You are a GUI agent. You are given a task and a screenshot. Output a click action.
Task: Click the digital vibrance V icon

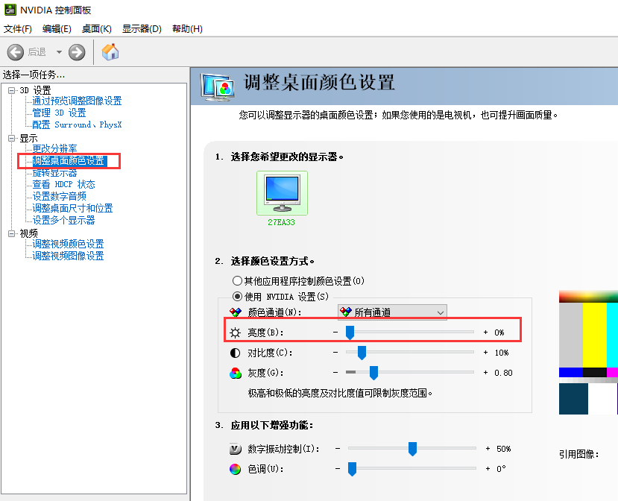pyautogui.click(x=236, y=449)
